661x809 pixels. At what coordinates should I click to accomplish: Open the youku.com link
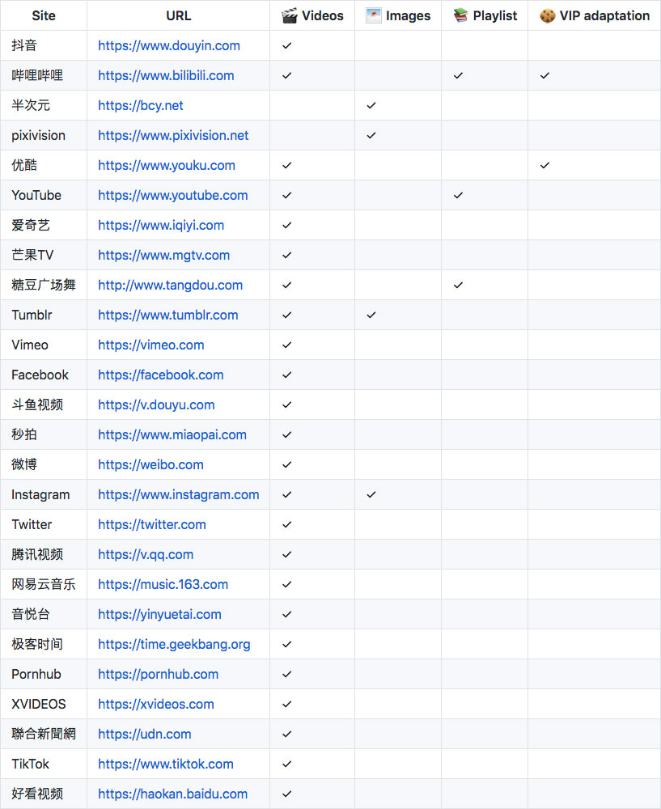(166, 165)
